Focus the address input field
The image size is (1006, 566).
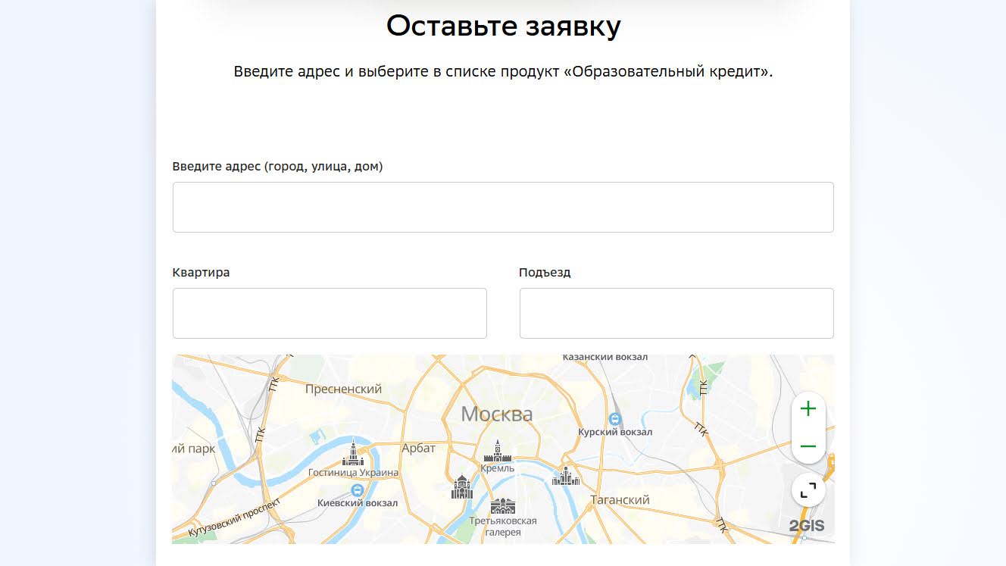tap(503, 207)
